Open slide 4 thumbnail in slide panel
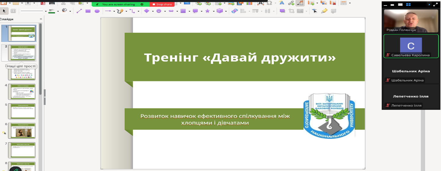This screenshot has height=171, width=441. pos(21,91)
